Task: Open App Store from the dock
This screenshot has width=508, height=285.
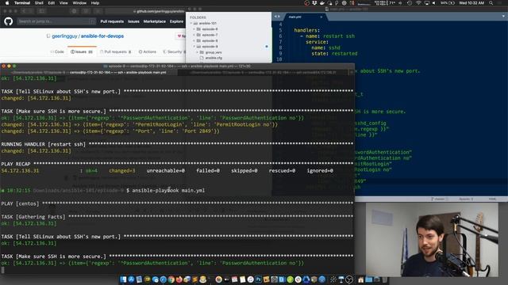Action: pos(131,279)
